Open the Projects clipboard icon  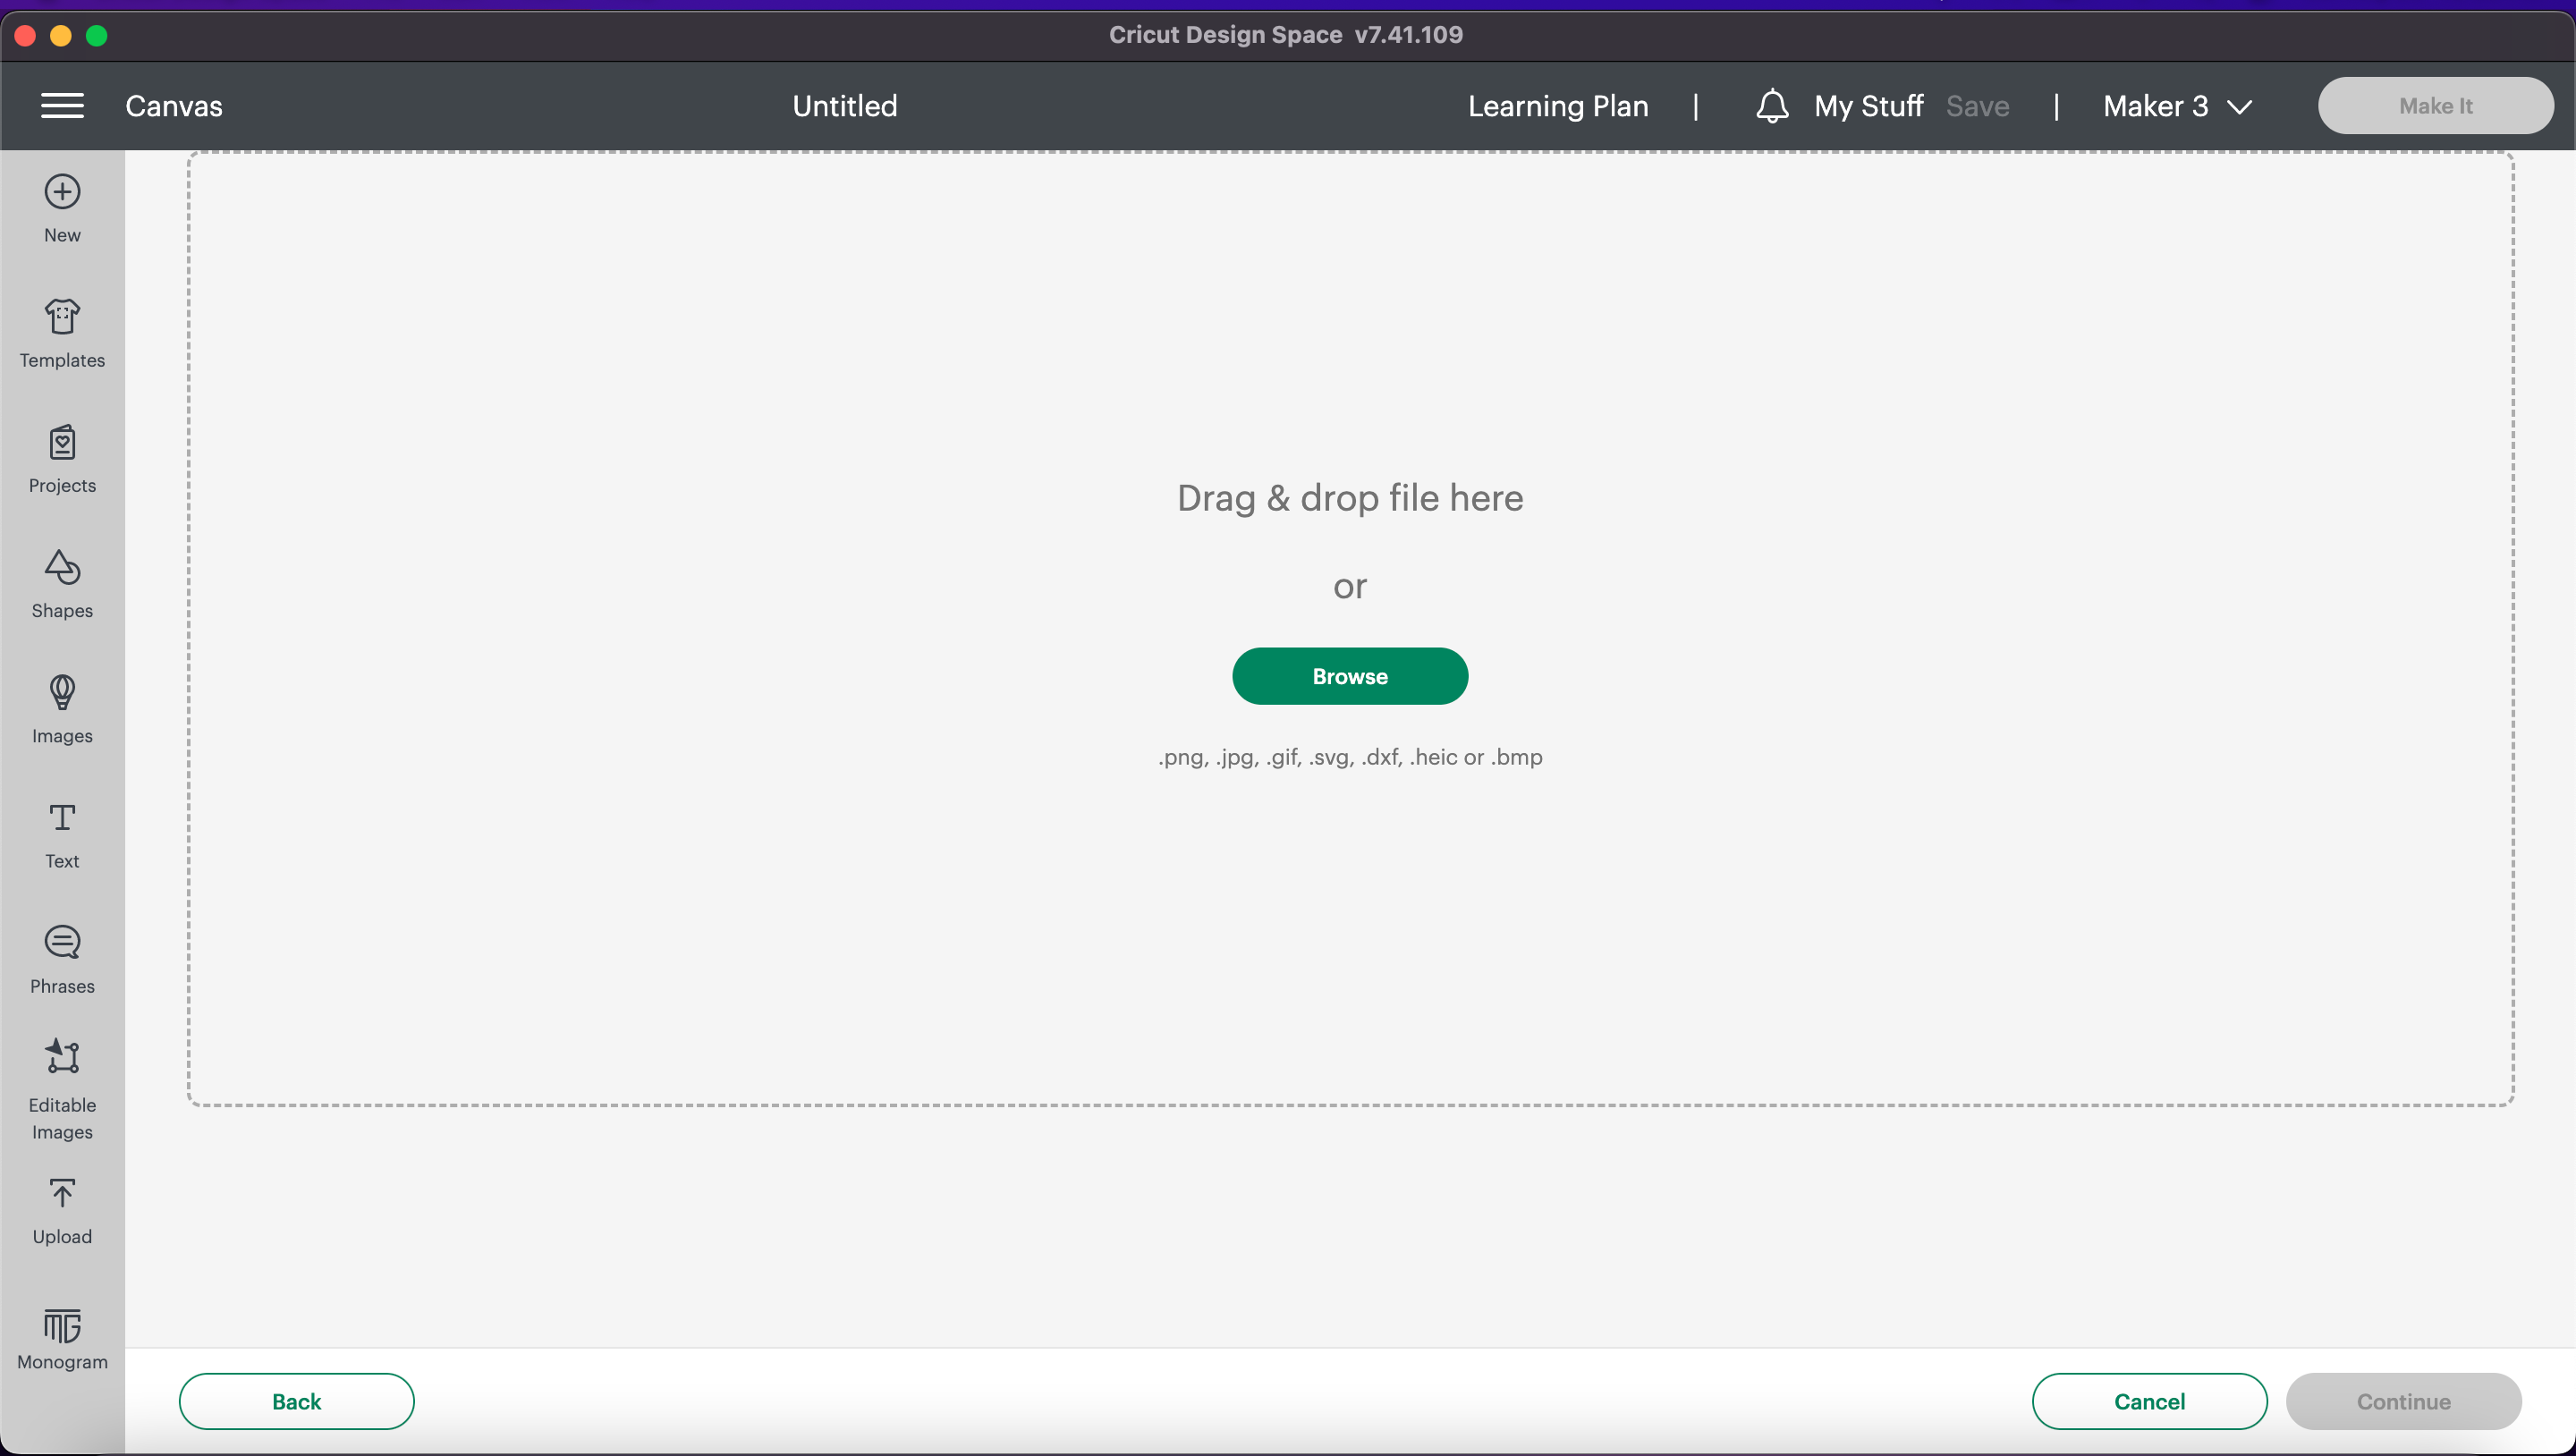coord(62,442)
